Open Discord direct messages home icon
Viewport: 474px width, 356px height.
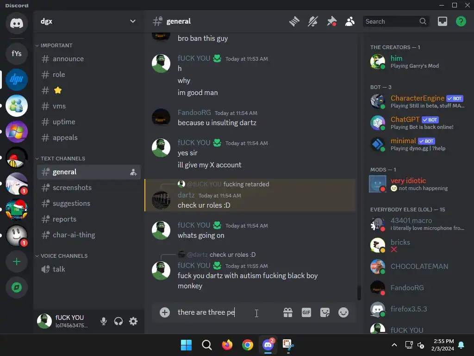tap(17, 23)
